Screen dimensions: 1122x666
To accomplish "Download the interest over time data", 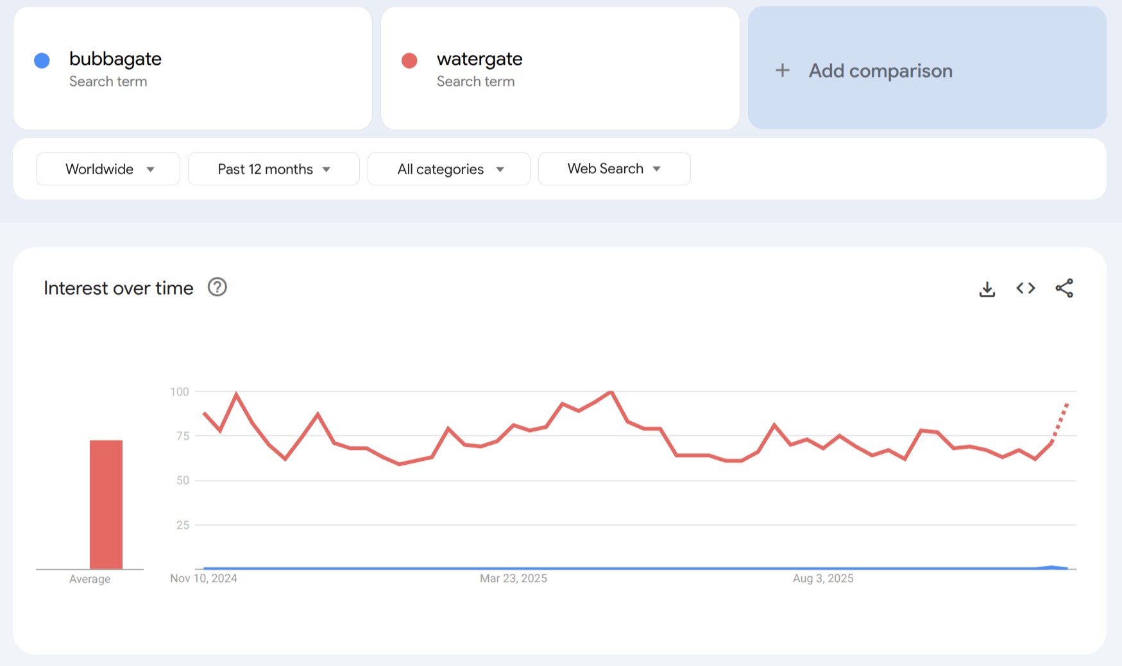I will [x=987, y=289].
